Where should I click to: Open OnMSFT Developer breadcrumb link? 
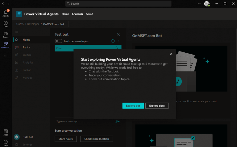[x=28, y=24]
